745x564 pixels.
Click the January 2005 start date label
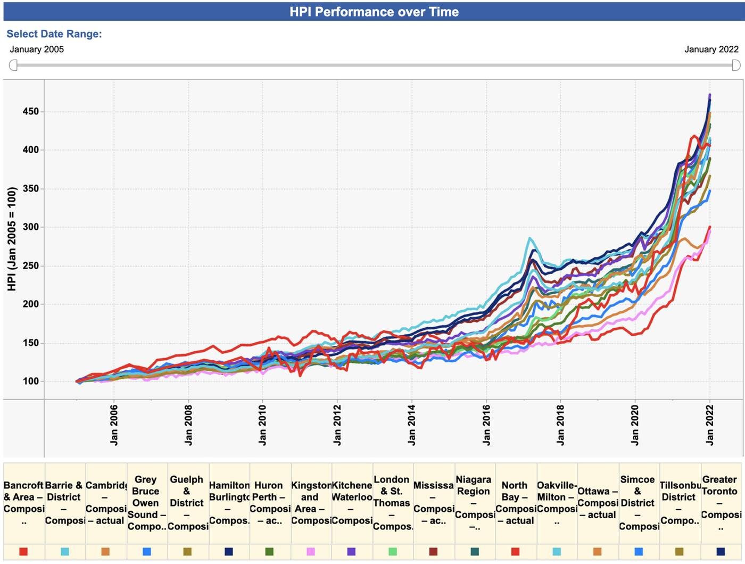pyautogui.click(x=37, y=49)
